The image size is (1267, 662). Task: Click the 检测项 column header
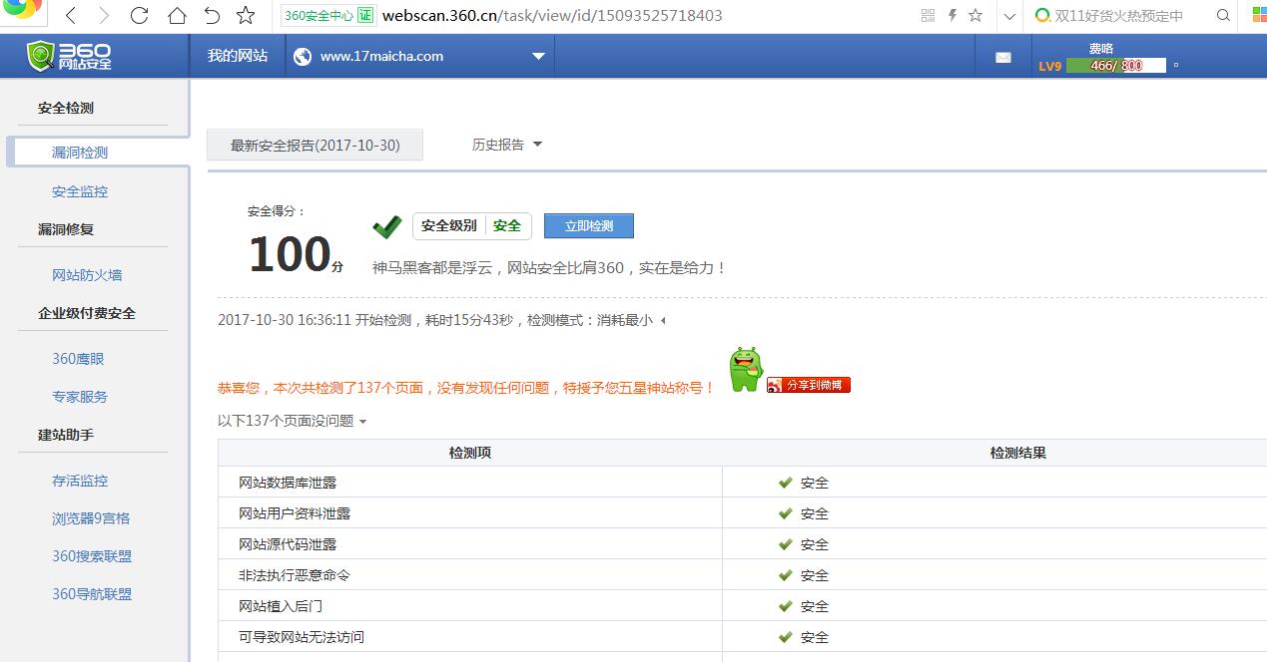click(470, 453)
